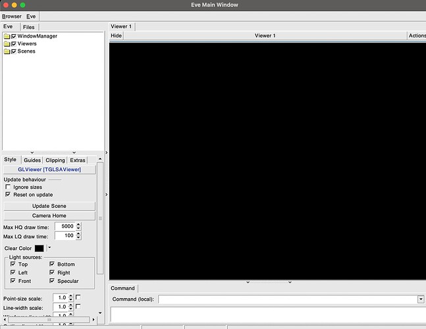Increase Max HQ draw time value
The image size is (426, 329).
point(78,224)
